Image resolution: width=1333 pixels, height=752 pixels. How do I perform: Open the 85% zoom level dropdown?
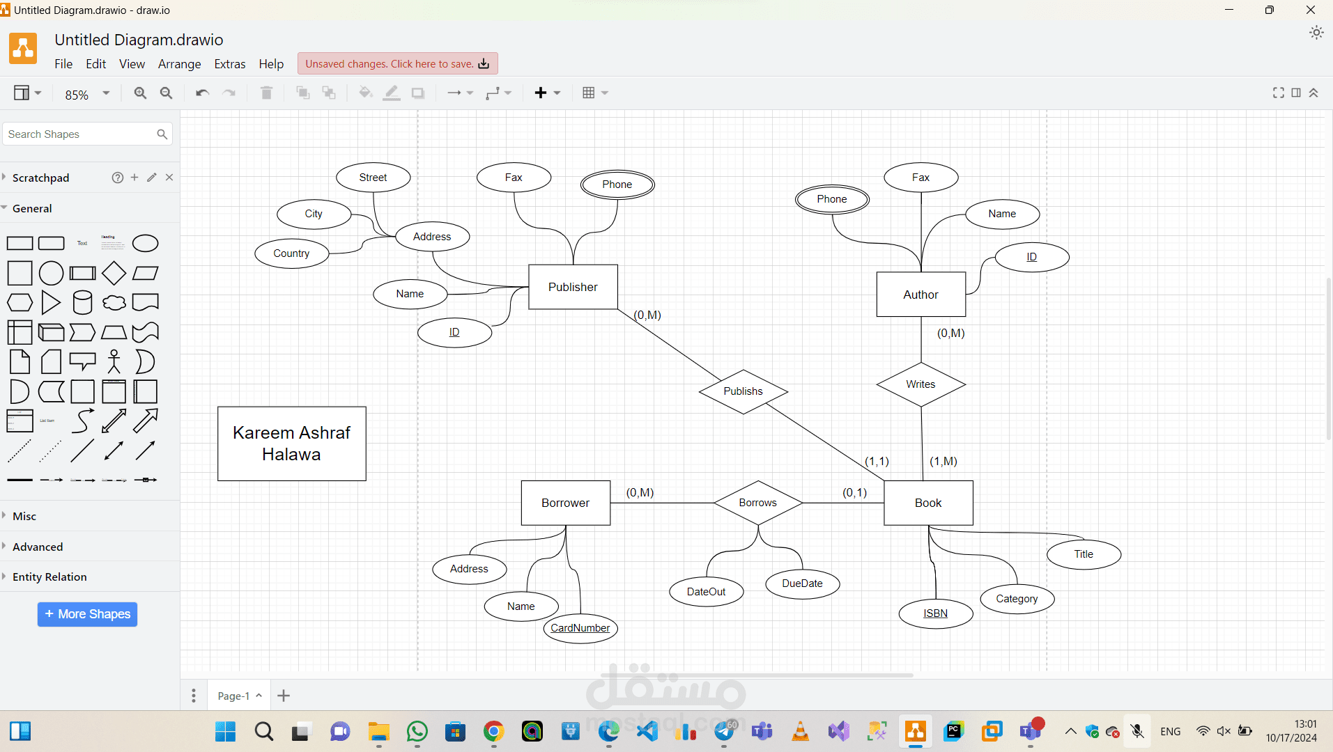pyautogui.click(x=87, y=94)
